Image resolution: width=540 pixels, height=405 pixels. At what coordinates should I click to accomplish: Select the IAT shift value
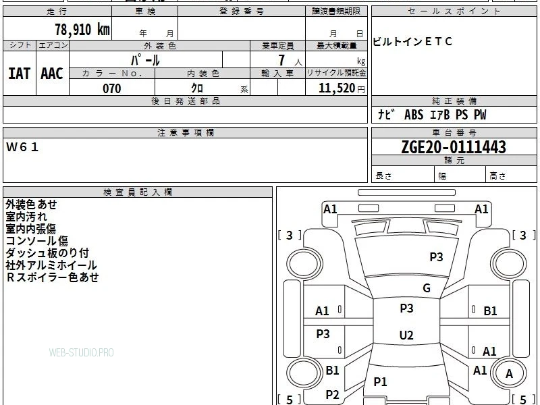[20, 74]
